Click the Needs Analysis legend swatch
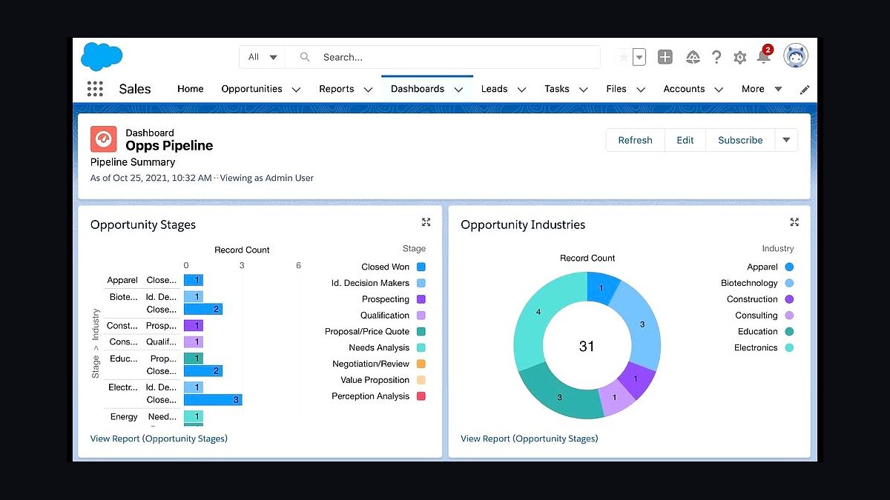Image resolution: width=890 pixels, height=500 pixels. coord(421,347)
